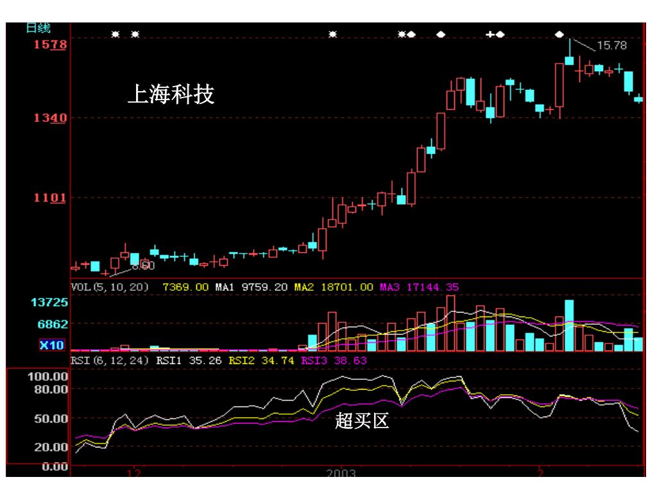The width and height of the screenshot is (657, 493).
Task: Click the magenta MA3 17144.35 readout
Action: click(420, 287)
